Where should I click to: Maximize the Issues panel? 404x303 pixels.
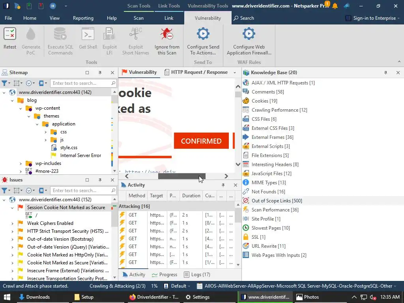(87, 180)
